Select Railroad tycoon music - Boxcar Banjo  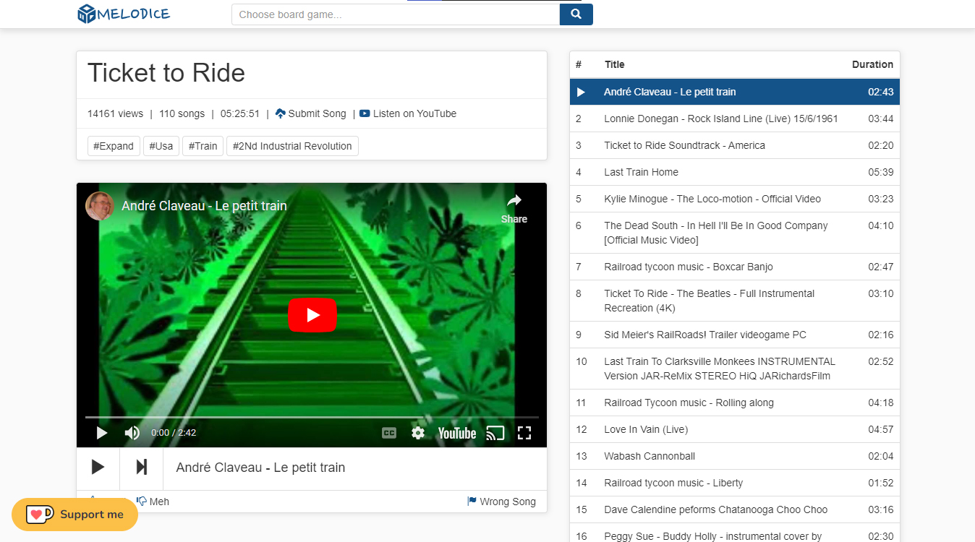tap(735, 267)
